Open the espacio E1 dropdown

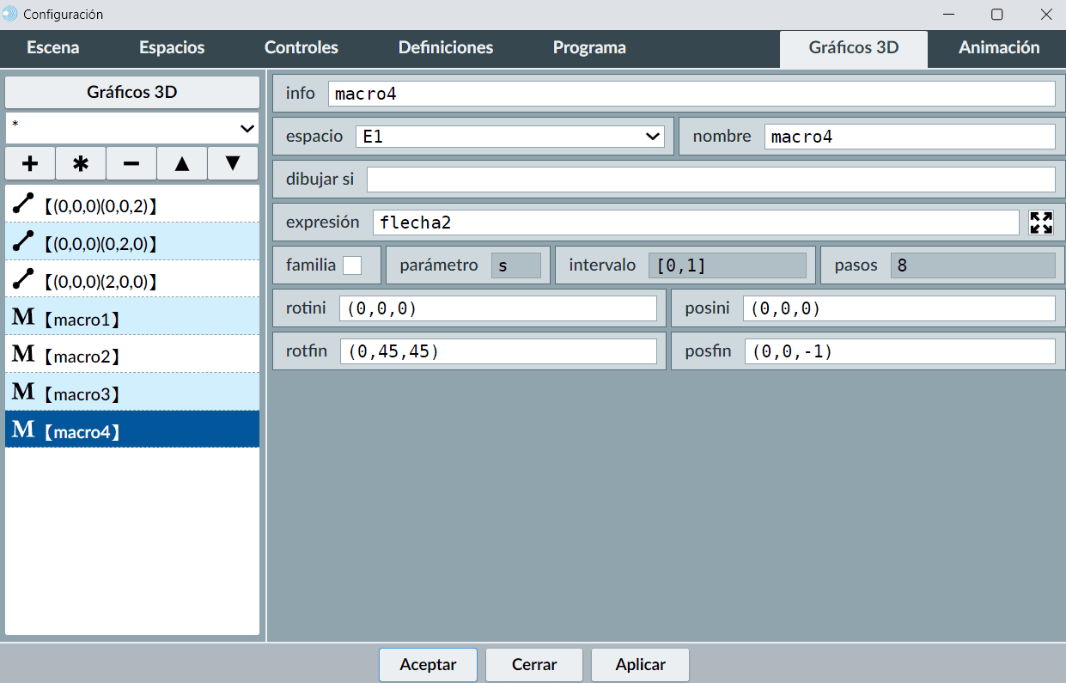(x=510, y=137)
